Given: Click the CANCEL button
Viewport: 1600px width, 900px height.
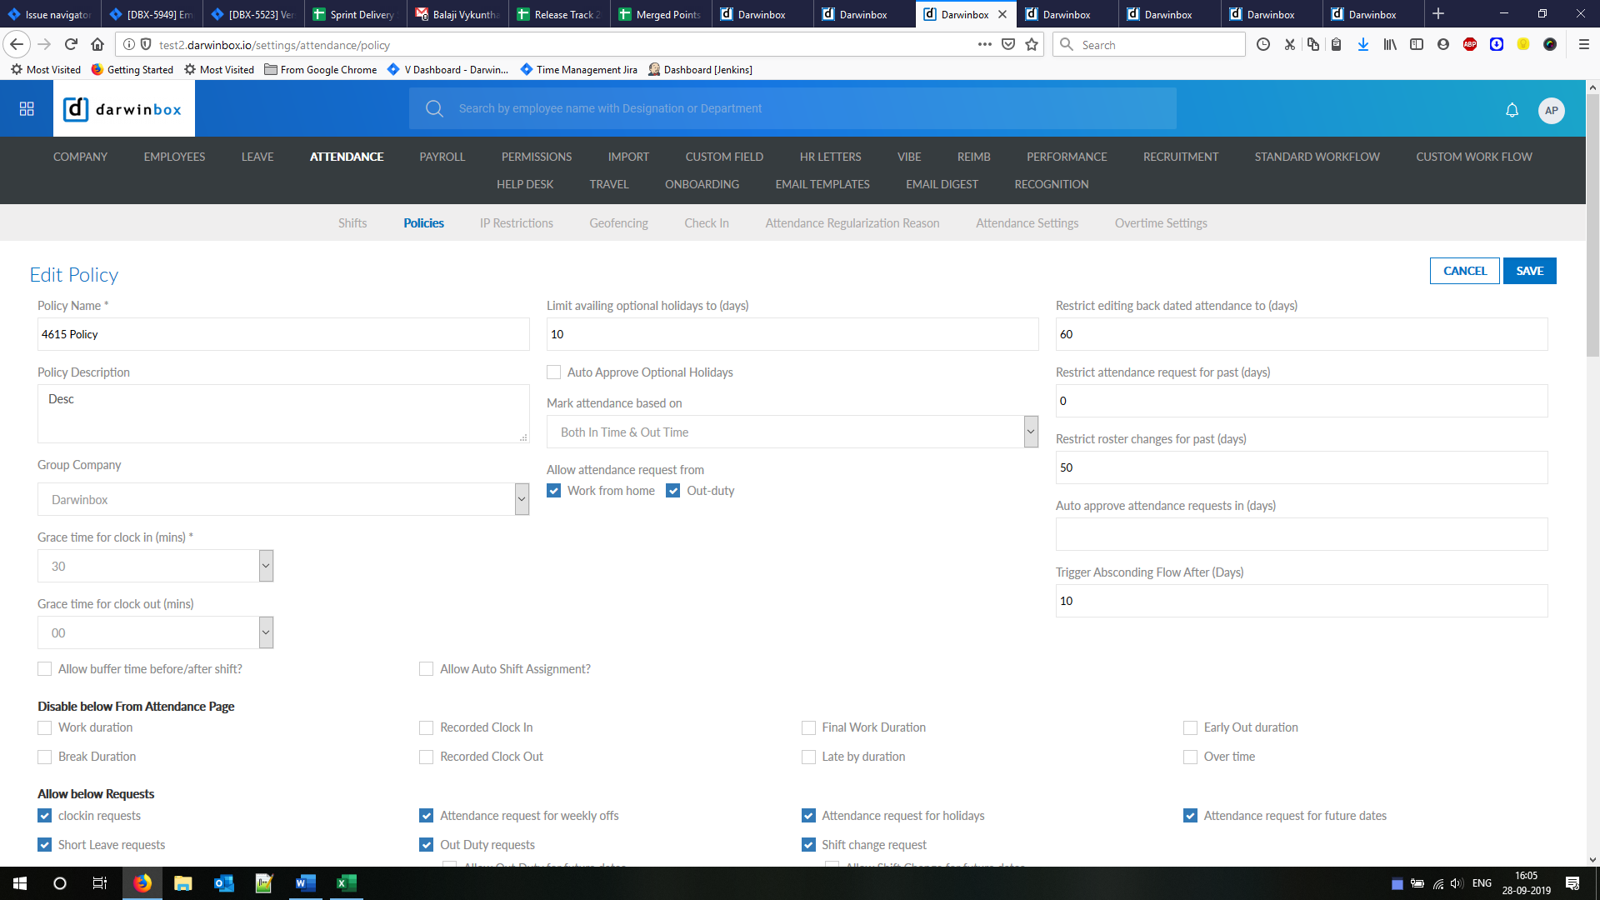Looking at the screenshot, I should (x=1464, y=271).
